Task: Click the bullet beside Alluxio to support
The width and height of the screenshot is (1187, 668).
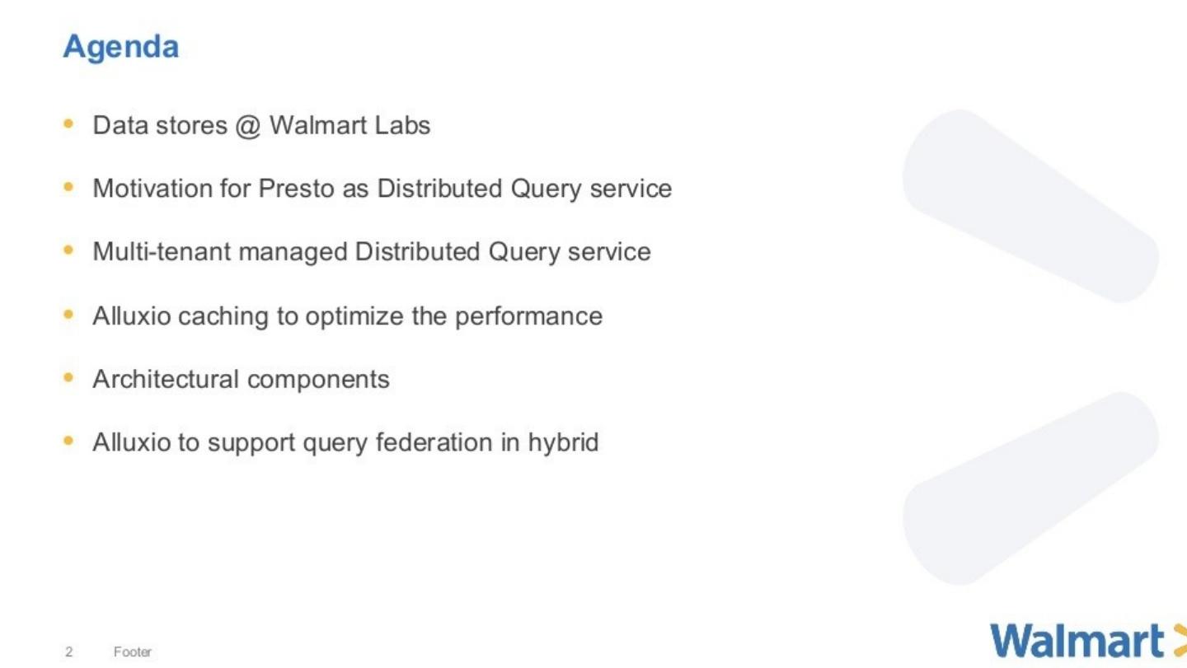Action: [68, 441]
